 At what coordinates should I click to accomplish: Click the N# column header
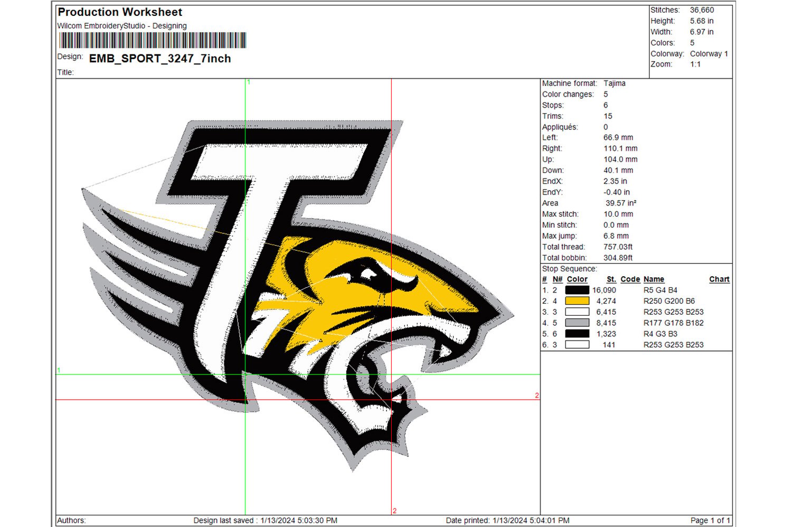click(x=558, y=279)
